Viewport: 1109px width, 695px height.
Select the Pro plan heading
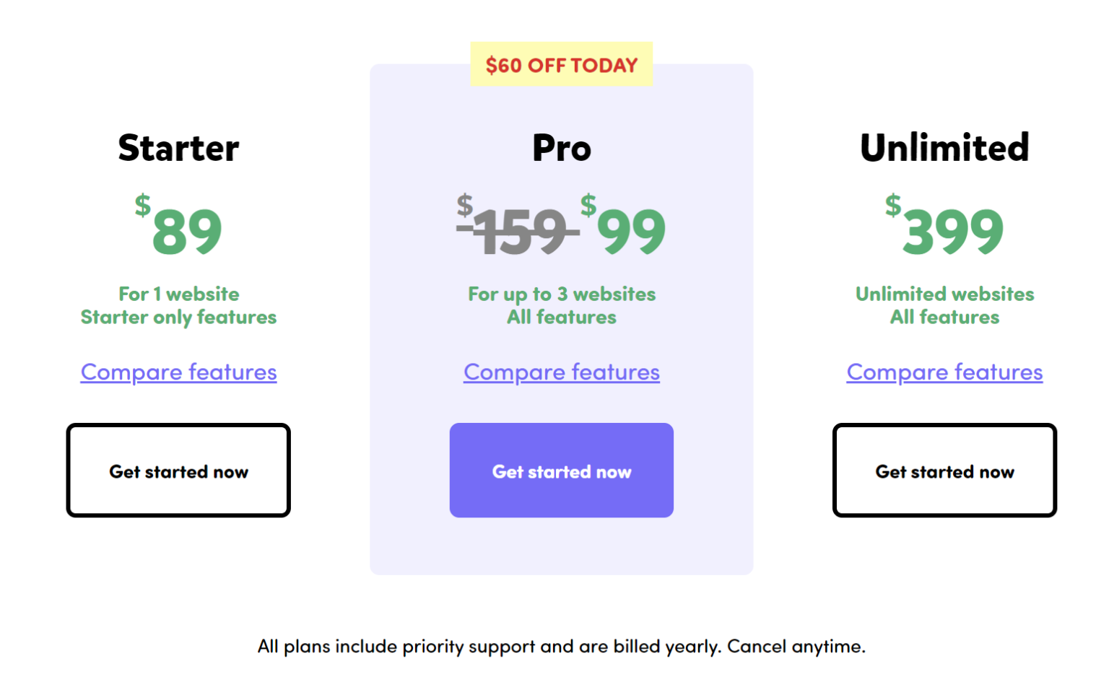561,148
